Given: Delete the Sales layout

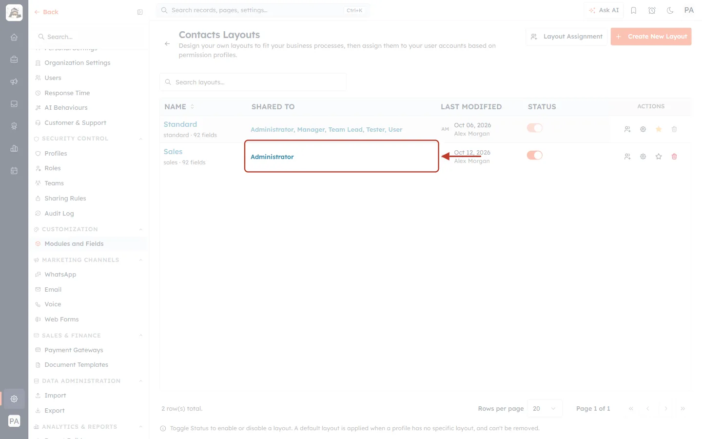Looking at the screenshot, I should click(x=674, y=157).
